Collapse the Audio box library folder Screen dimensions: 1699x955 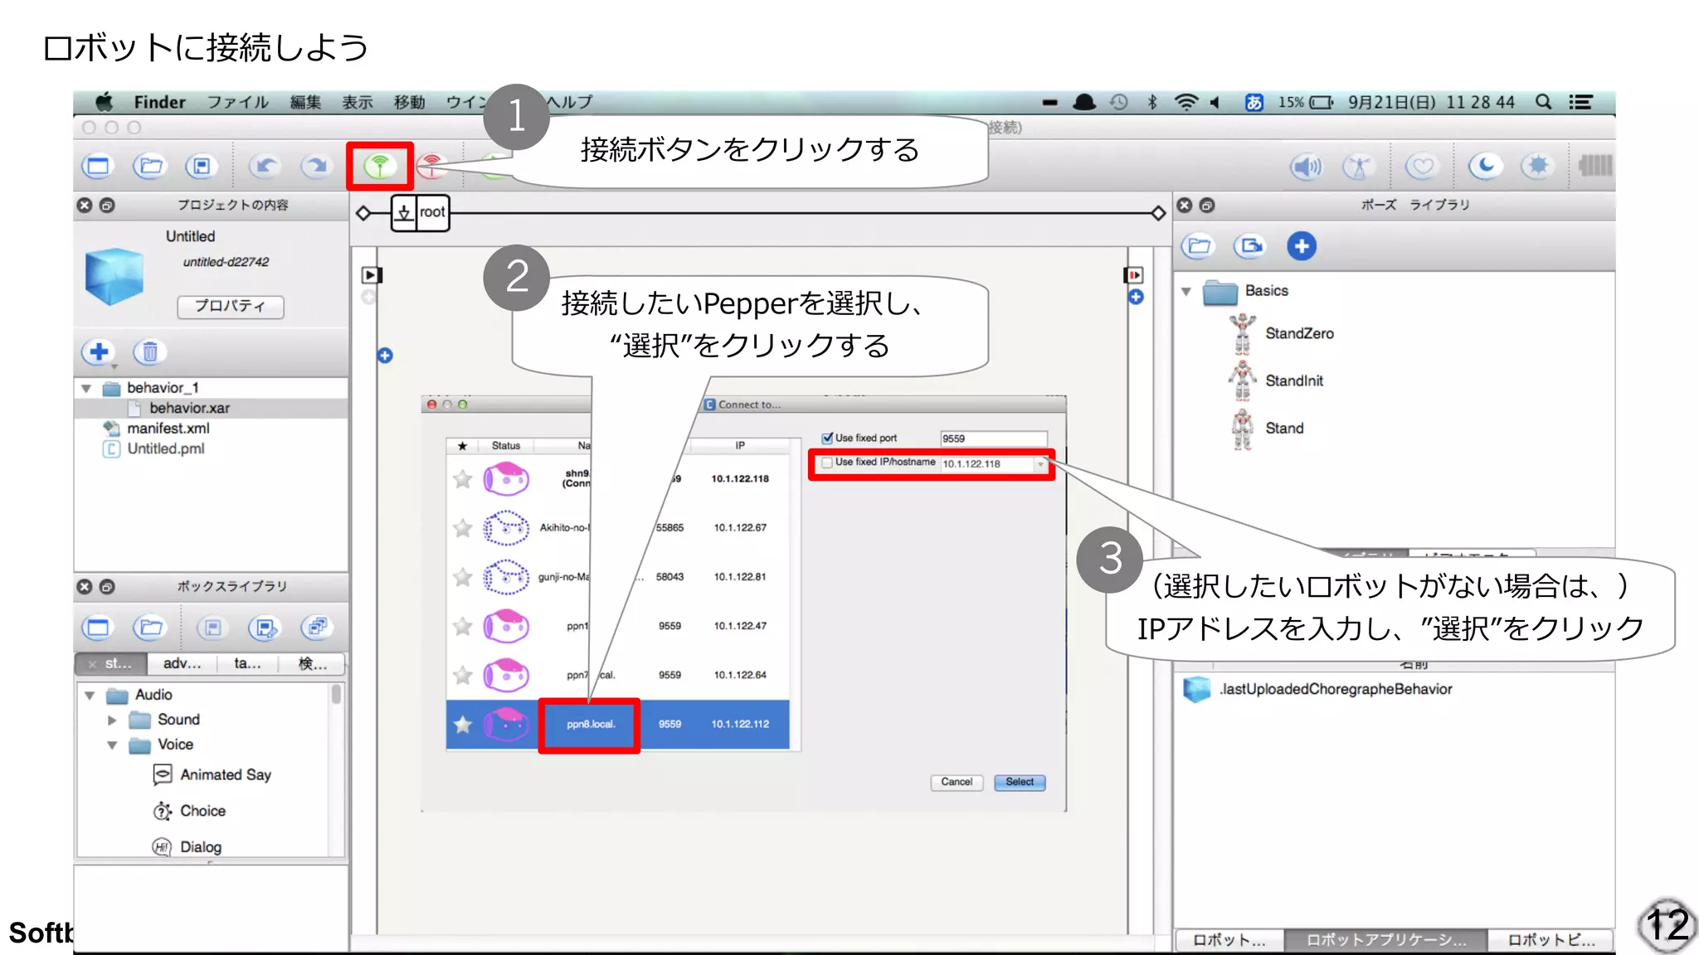(90, 695)
